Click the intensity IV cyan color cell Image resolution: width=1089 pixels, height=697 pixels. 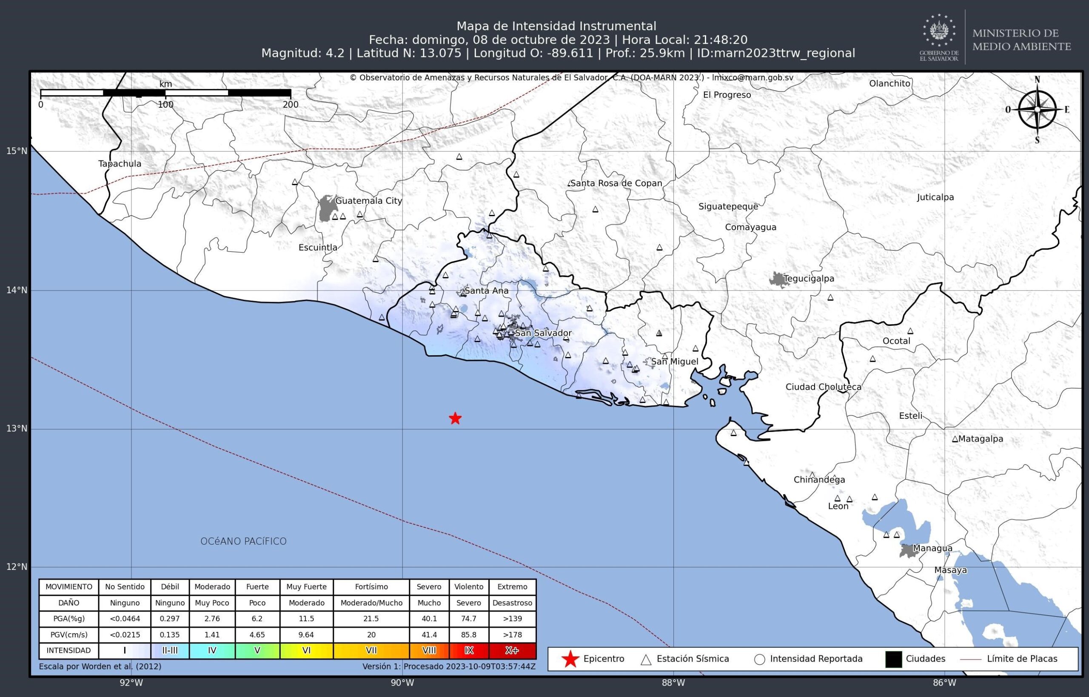[x=212, y=650]
